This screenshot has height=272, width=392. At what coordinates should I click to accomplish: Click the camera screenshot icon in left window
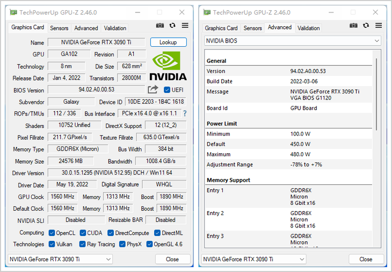click(x=160, y=25)
